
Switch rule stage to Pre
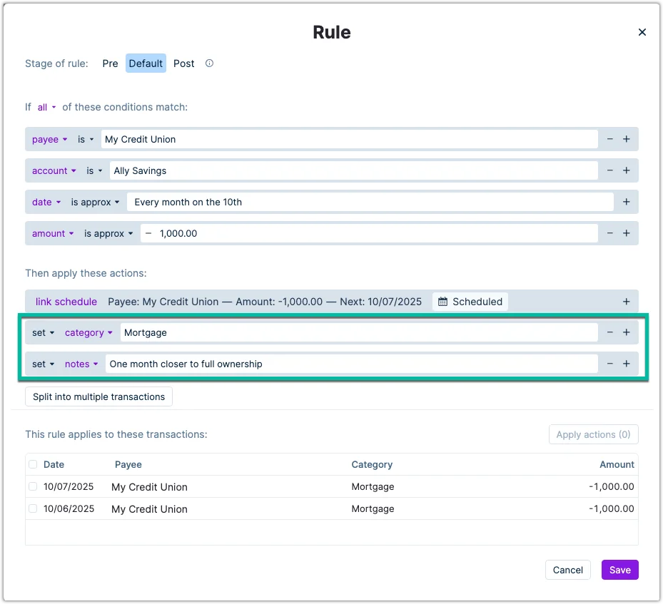[x=110, y=63]
